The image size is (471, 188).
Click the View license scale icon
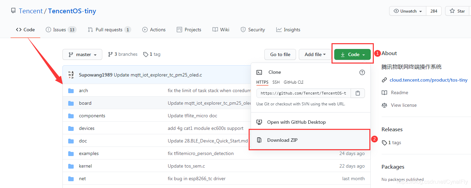pyautogui.click(x=384, y=105)
